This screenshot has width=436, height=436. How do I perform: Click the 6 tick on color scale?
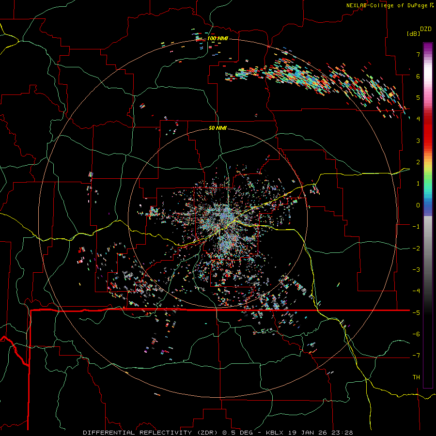tap(418, 76)
